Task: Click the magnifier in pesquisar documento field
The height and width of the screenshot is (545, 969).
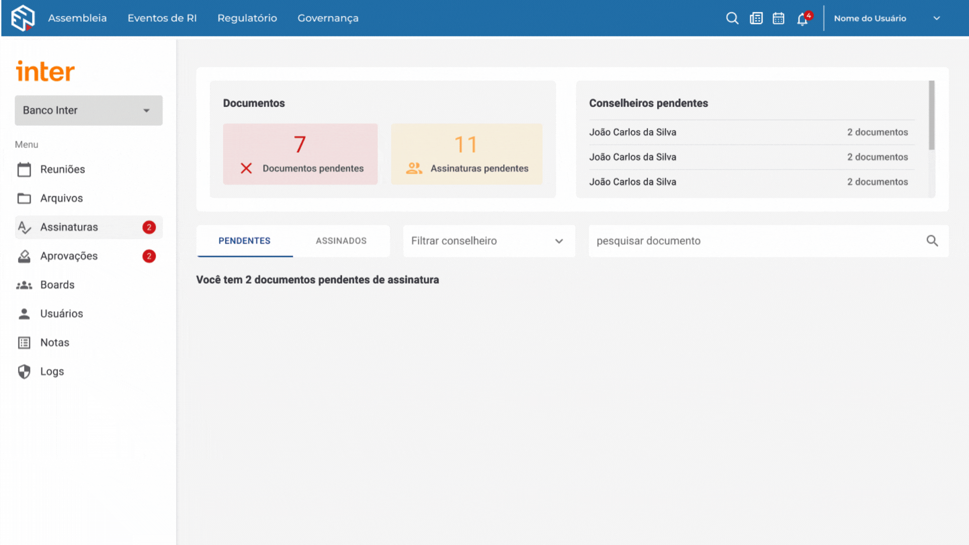Action: tap(932, 241)
